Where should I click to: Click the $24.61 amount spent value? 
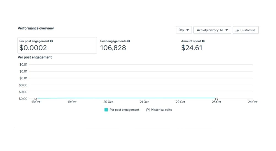pyautogui.click(x=192, y=48)
